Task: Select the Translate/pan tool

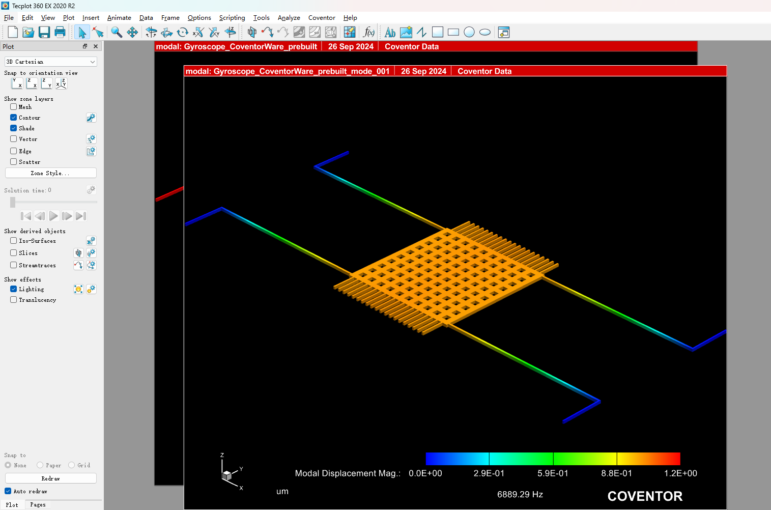Action: 132,33
